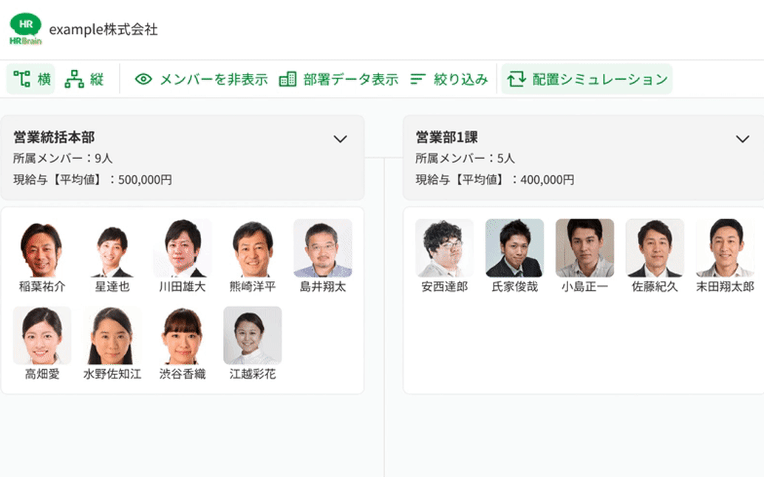Click the building icon for 部署データ表示
Screen dimensions: 764x477
tap(286, 78)
